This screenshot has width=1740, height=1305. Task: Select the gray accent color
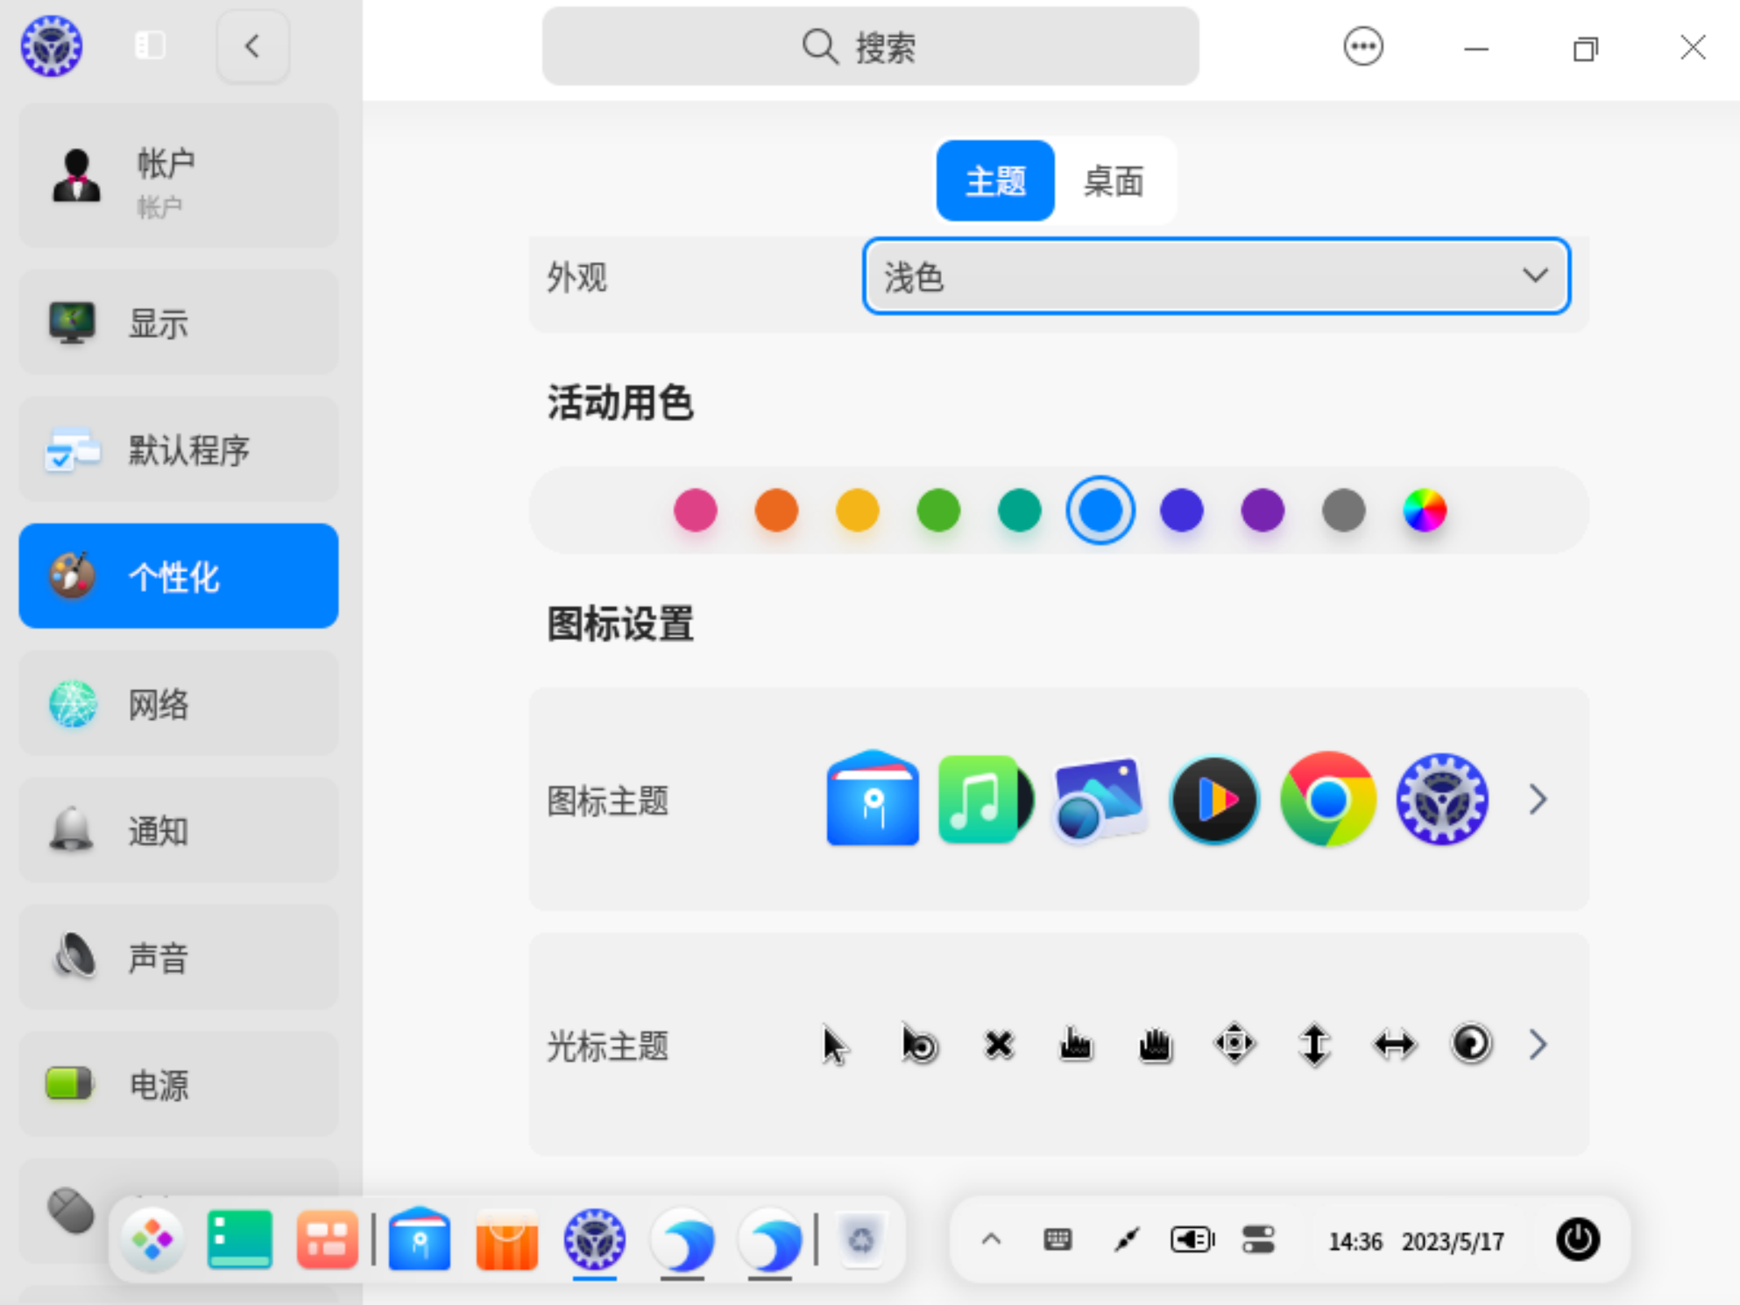1343,511
